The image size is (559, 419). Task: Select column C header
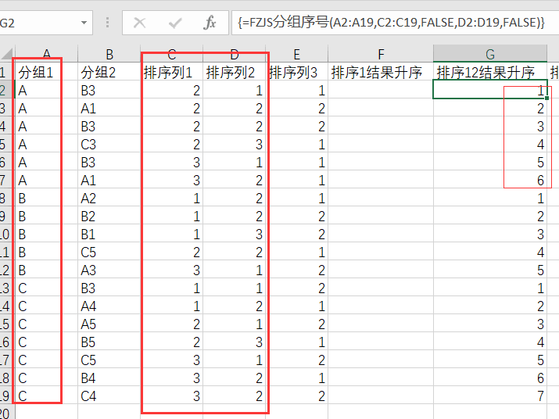pos(171,54)
